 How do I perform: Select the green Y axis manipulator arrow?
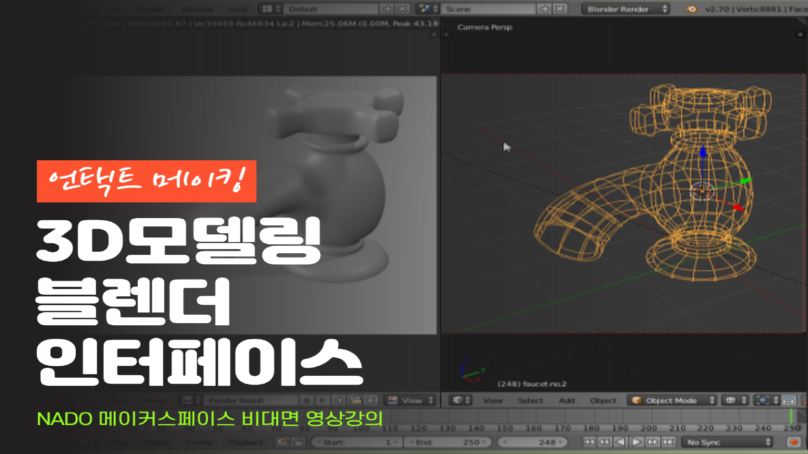746,181
